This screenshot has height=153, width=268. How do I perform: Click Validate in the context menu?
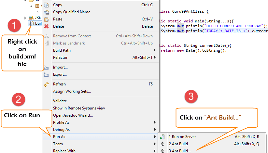pyautogui.click(x=60, y=101)
